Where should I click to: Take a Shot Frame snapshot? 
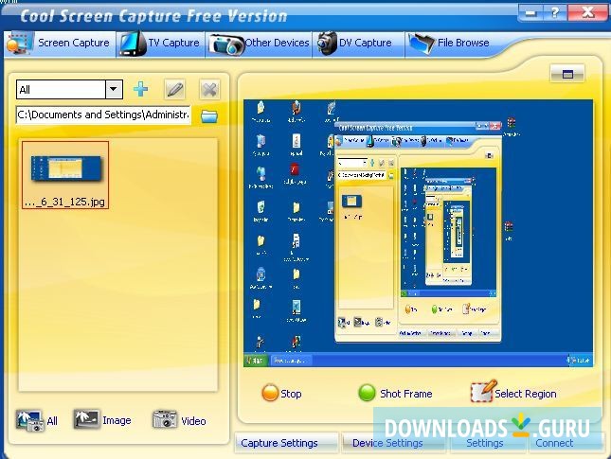(395, 393)
